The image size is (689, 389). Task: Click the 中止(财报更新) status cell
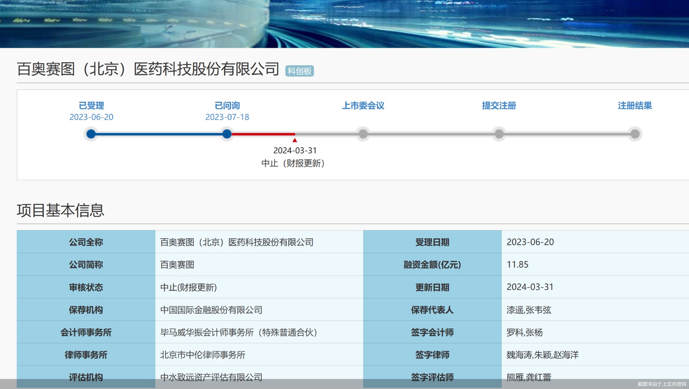click(259, 287)
